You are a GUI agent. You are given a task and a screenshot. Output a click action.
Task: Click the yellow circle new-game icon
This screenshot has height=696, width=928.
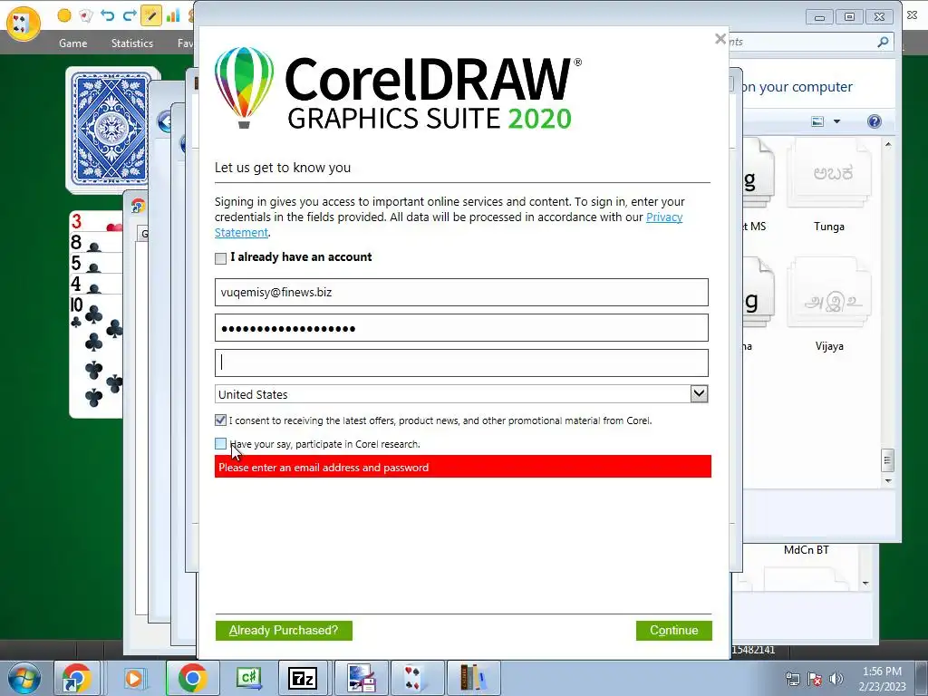(64, 15)
